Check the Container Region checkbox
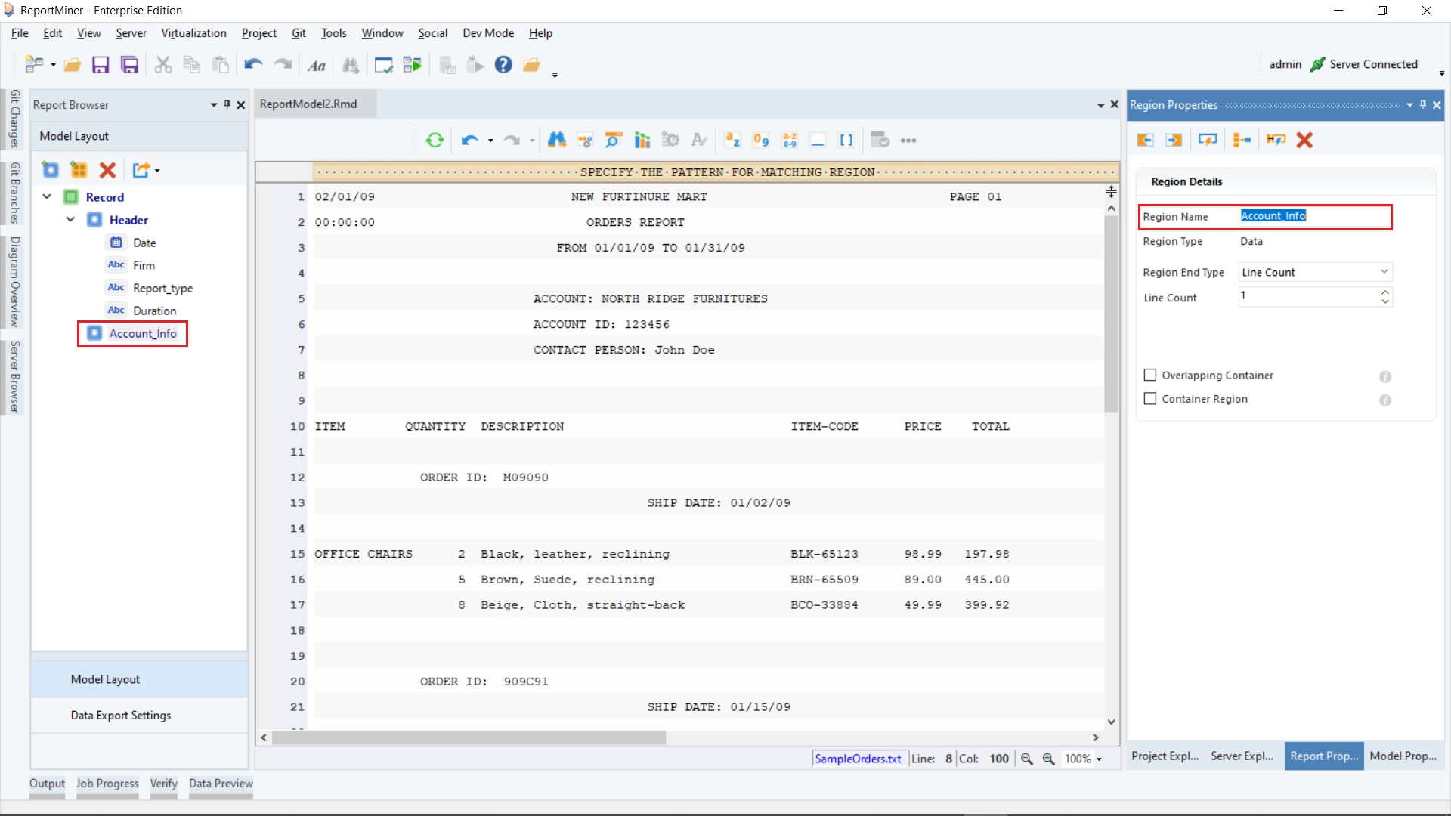The width and height of the screenshot is (1451, 816). [1150, 399]
